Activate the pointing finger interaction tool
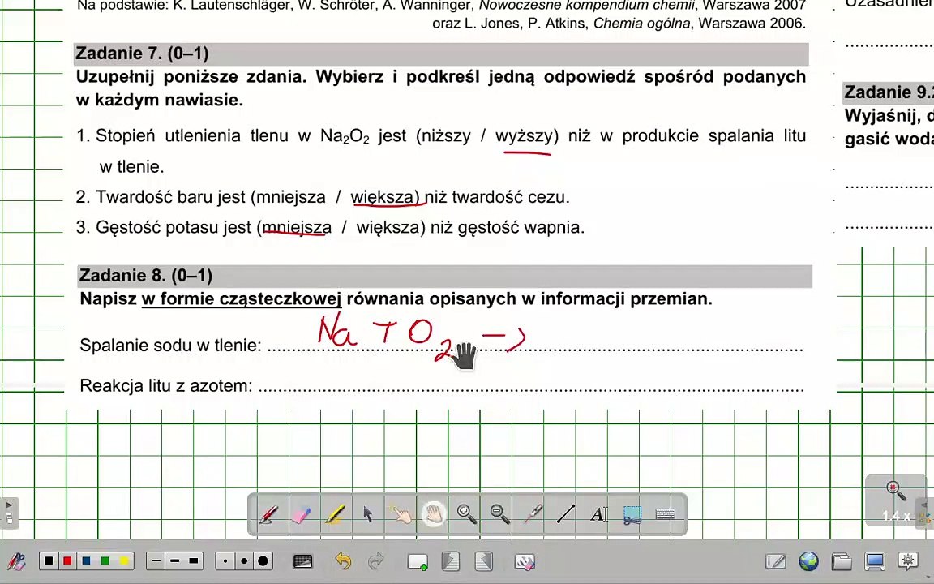934x584 pixels. [x=401, y=513]
